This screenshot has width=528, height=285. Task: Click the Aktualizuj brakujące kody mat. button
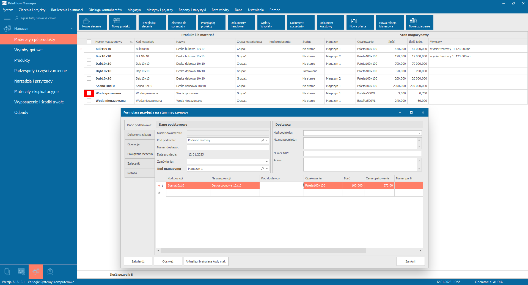206,261
